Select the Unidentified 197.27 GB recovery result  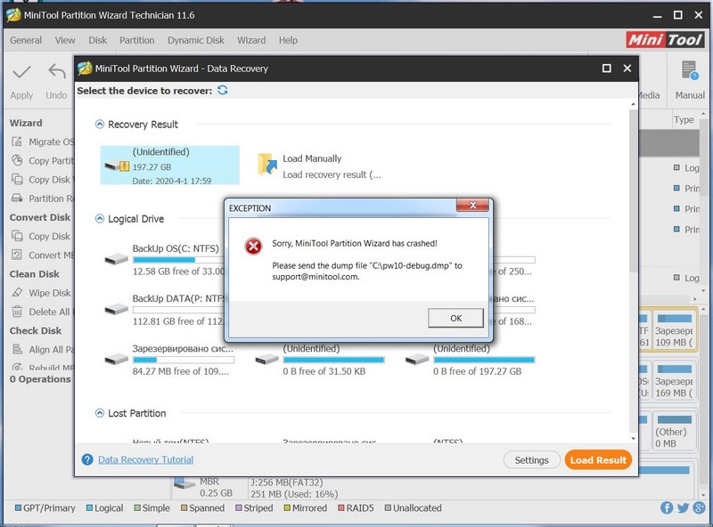[x=169, y=165]
